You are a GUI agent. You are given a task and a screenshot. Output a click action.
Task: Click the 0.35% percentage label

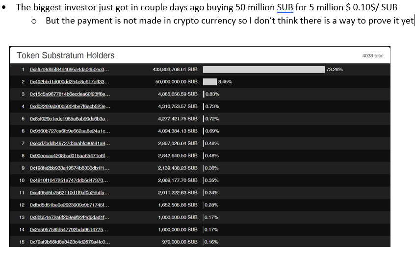212,180
